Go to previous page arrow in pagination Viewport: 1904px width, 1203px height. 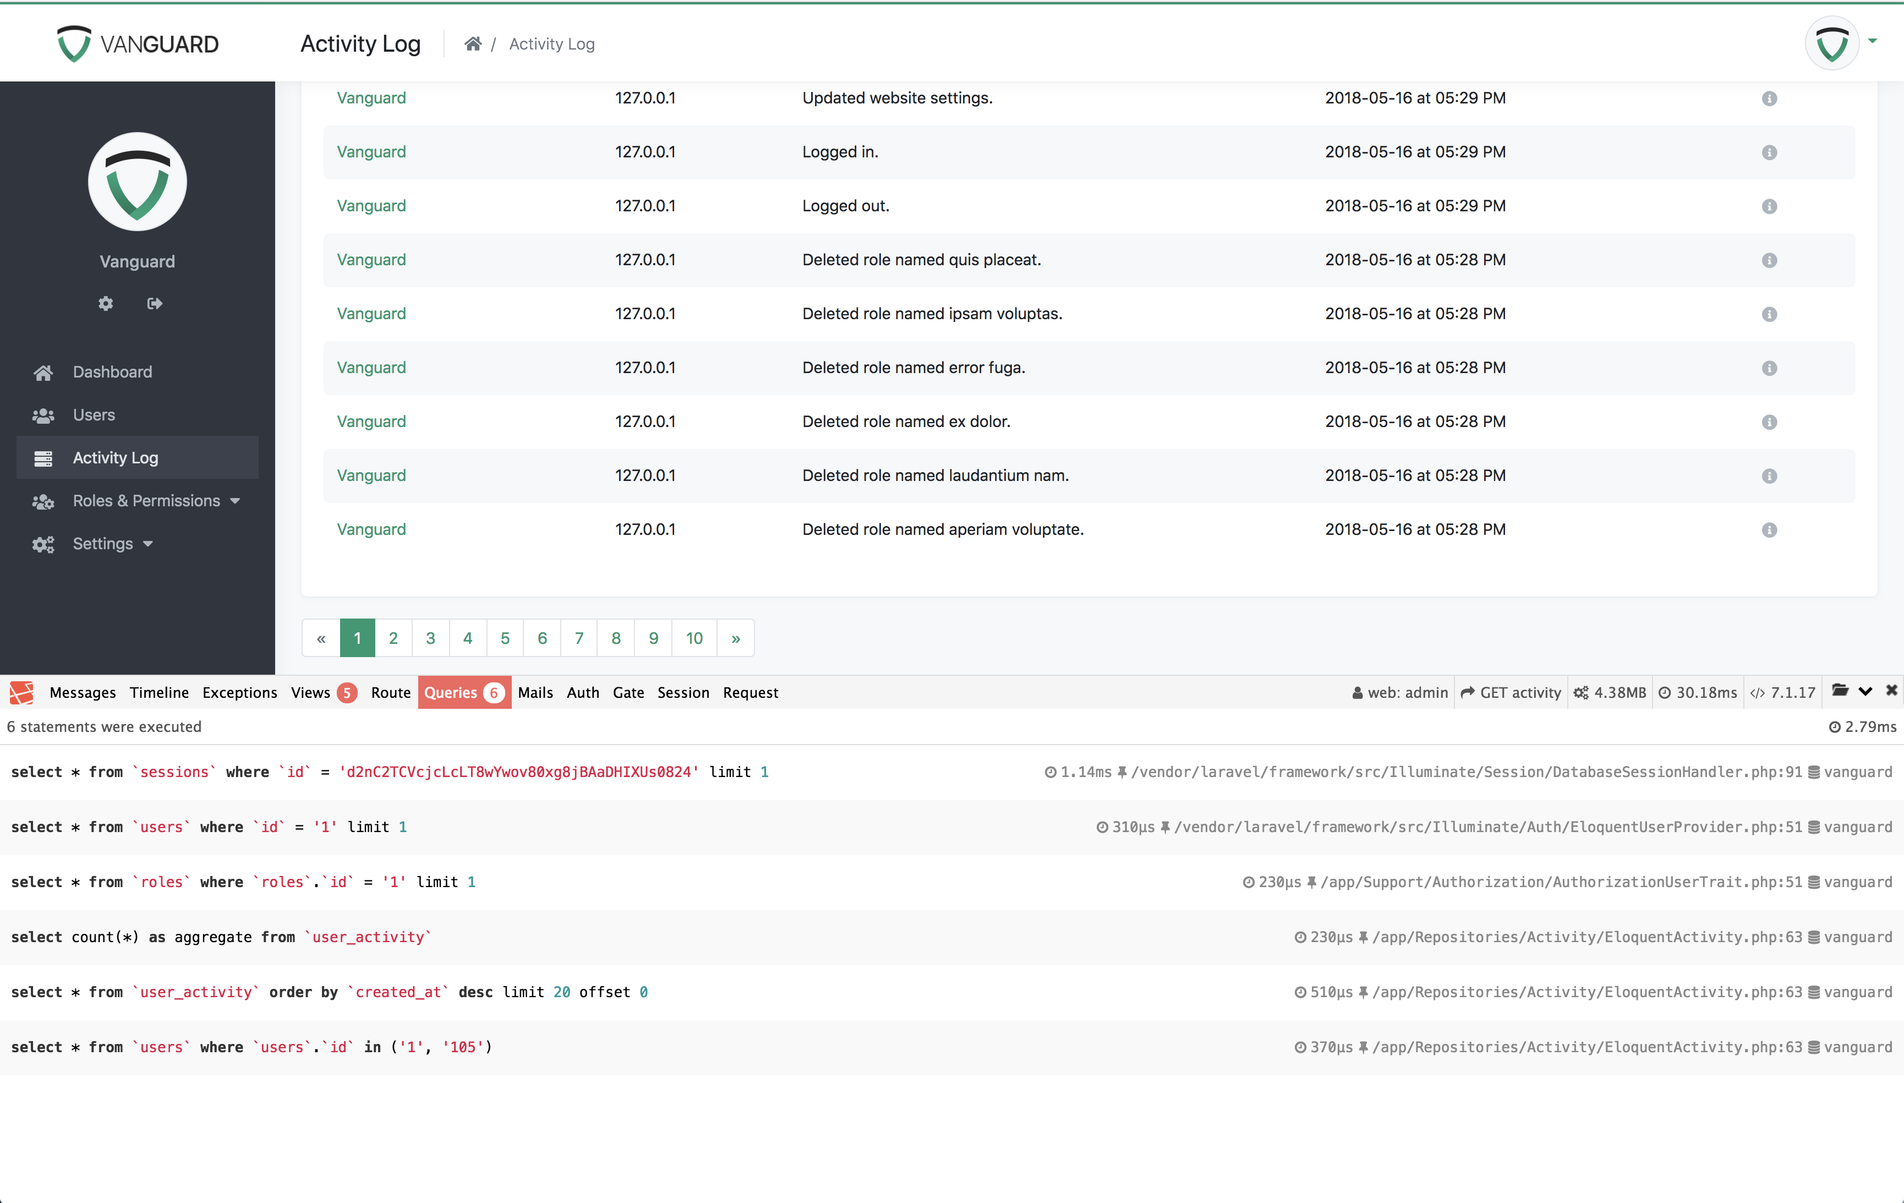(x=321, y=637)
